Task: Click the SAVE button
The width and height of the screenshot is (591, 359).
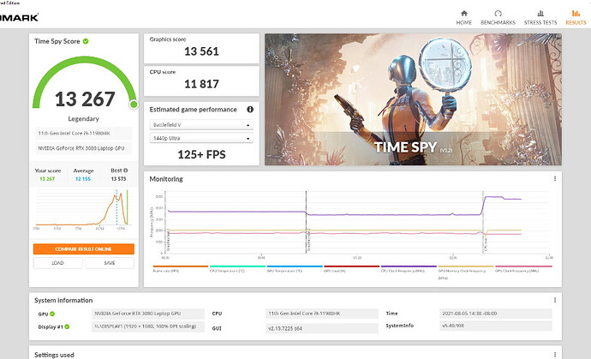Action: [110, 263]
